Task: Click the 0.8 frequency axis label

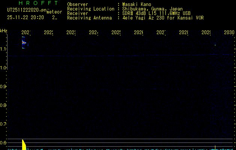Action: click(x=4, y=105)
